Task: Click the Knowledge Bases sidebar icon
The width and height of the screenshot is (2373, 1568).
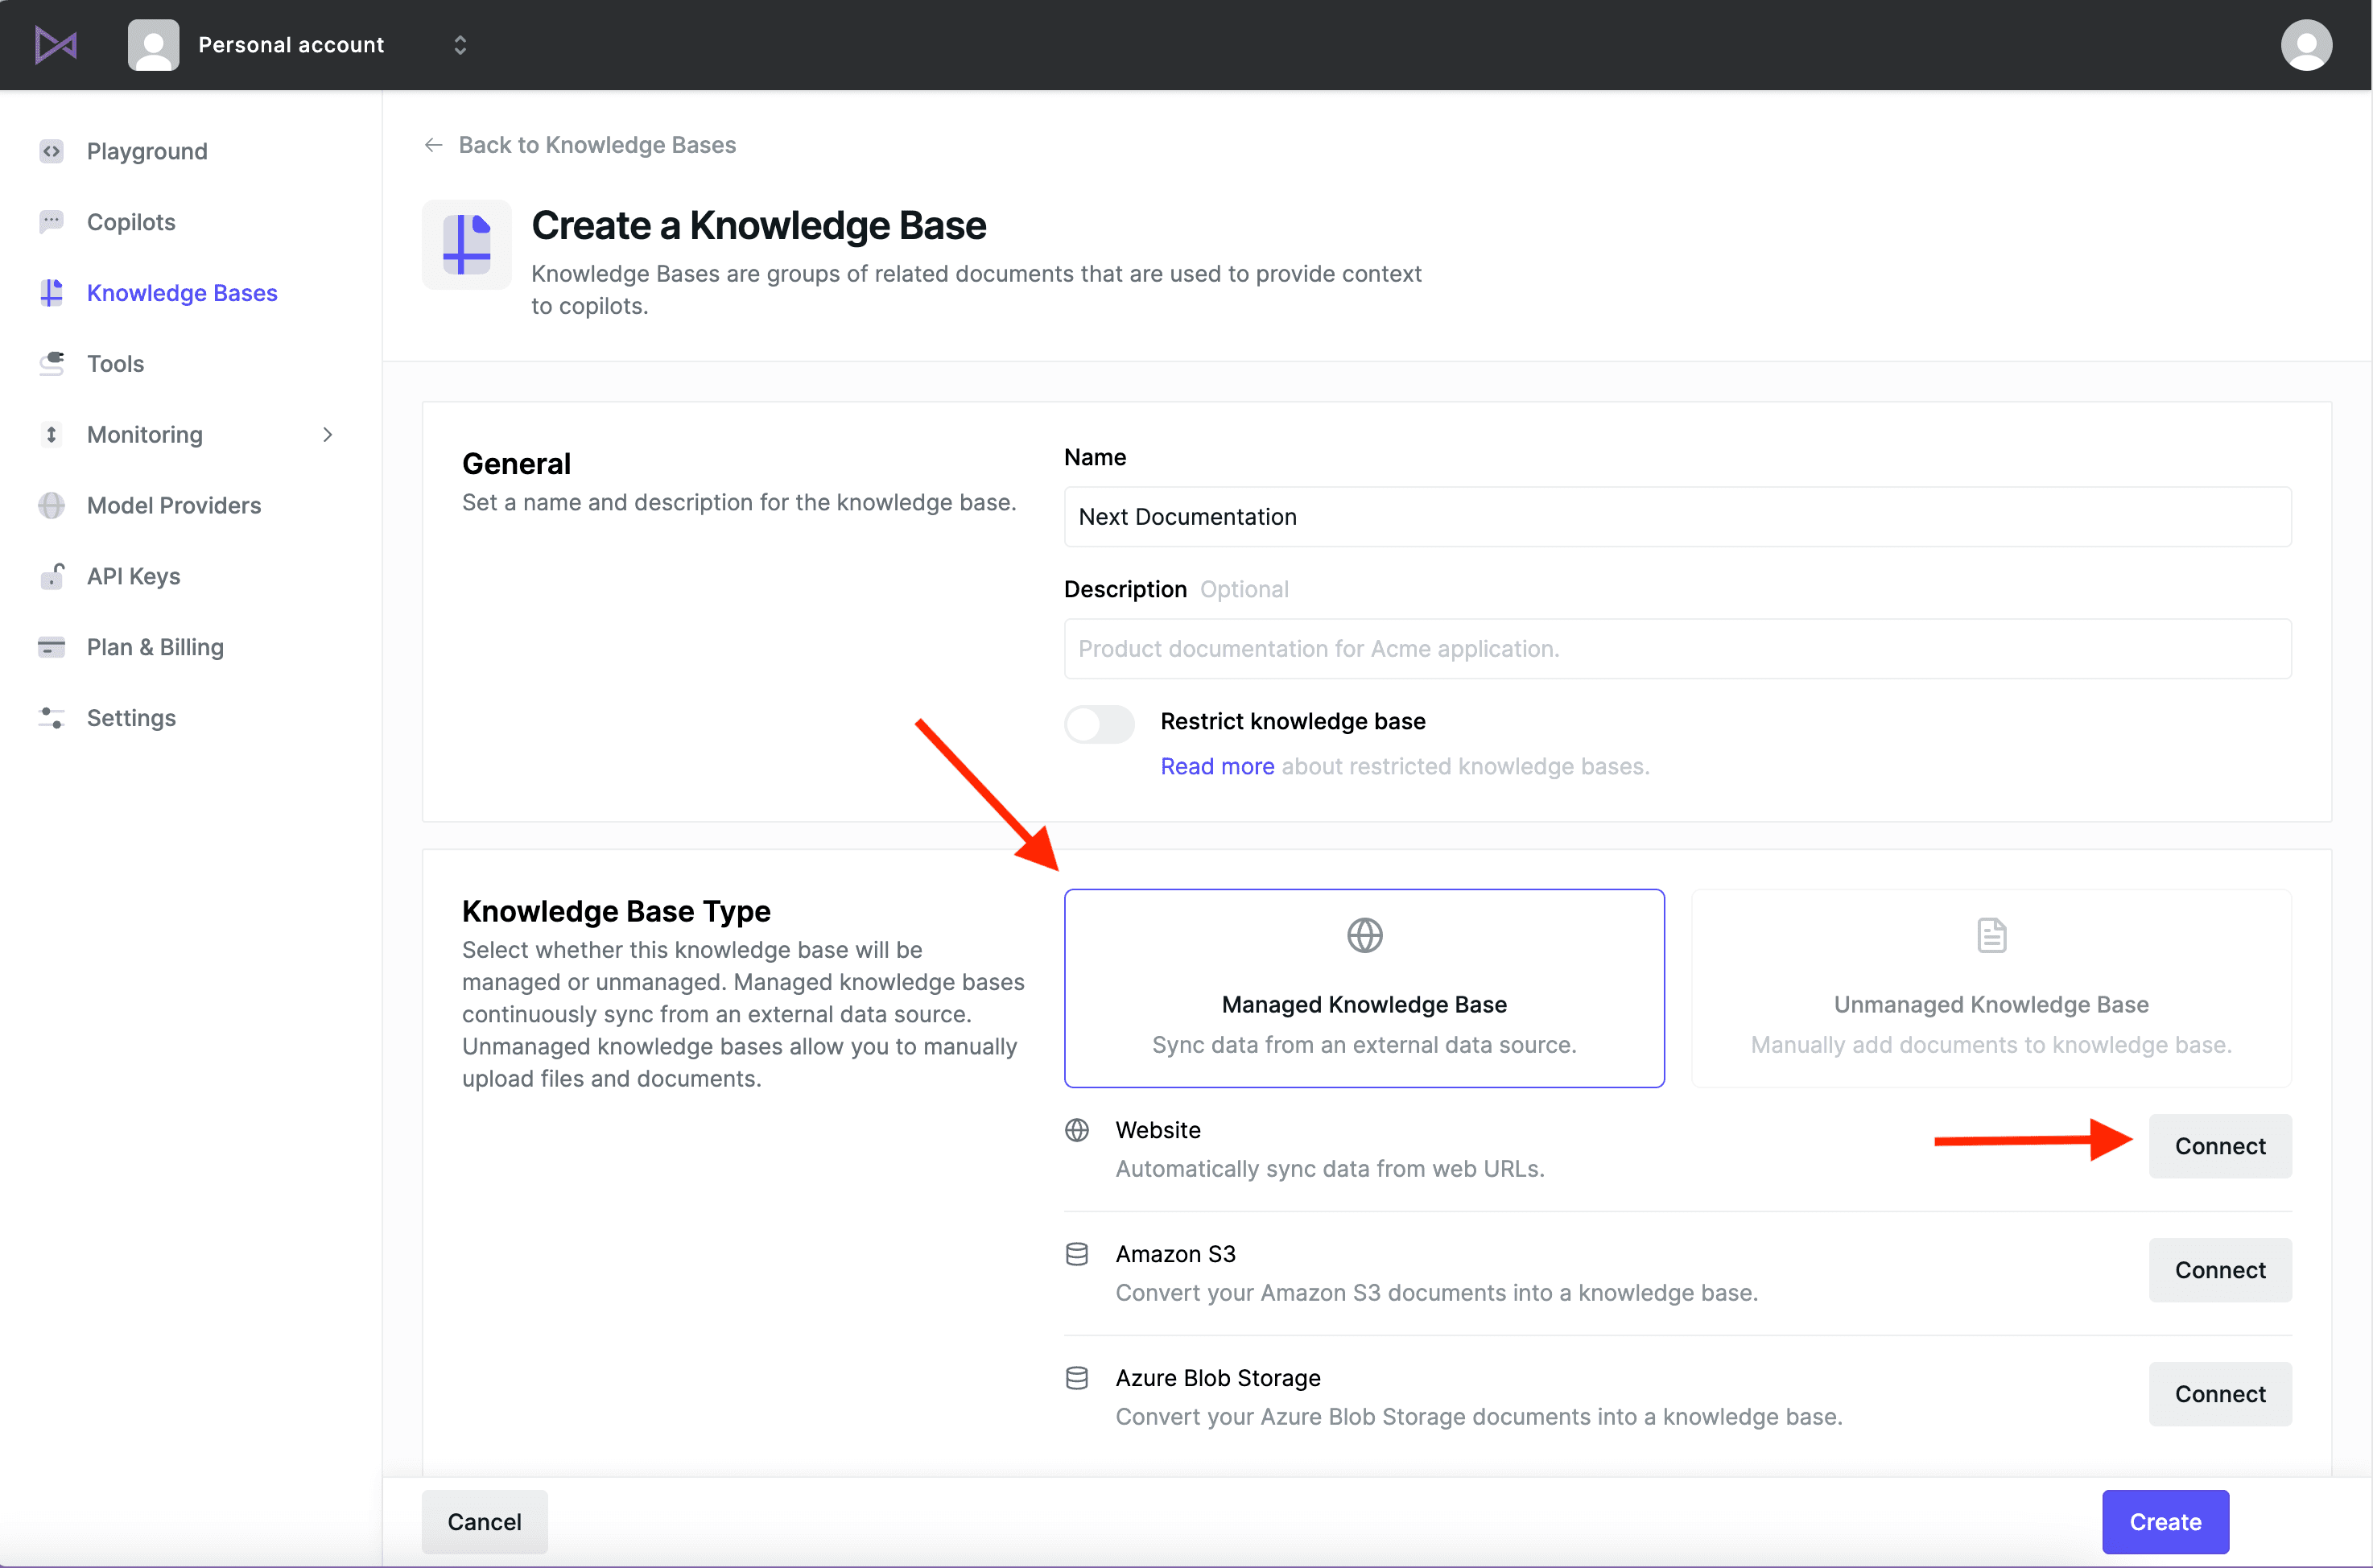Action: coord(54,292)
